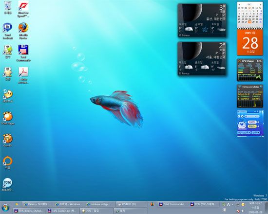Click the taskbar clock and date
Image resolution: width=268 pixels, height=214 pixels.
tap(255, 208)
